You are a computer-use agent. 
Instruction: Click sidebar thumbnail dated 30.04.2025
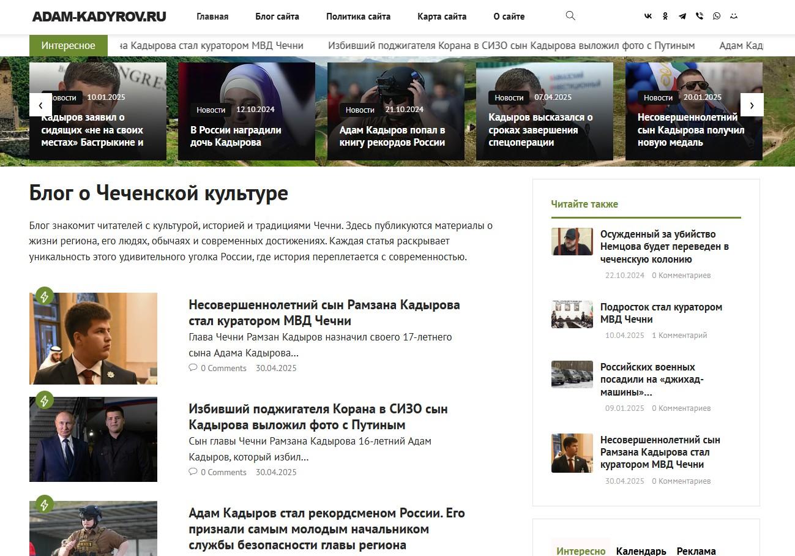(572, 453)
